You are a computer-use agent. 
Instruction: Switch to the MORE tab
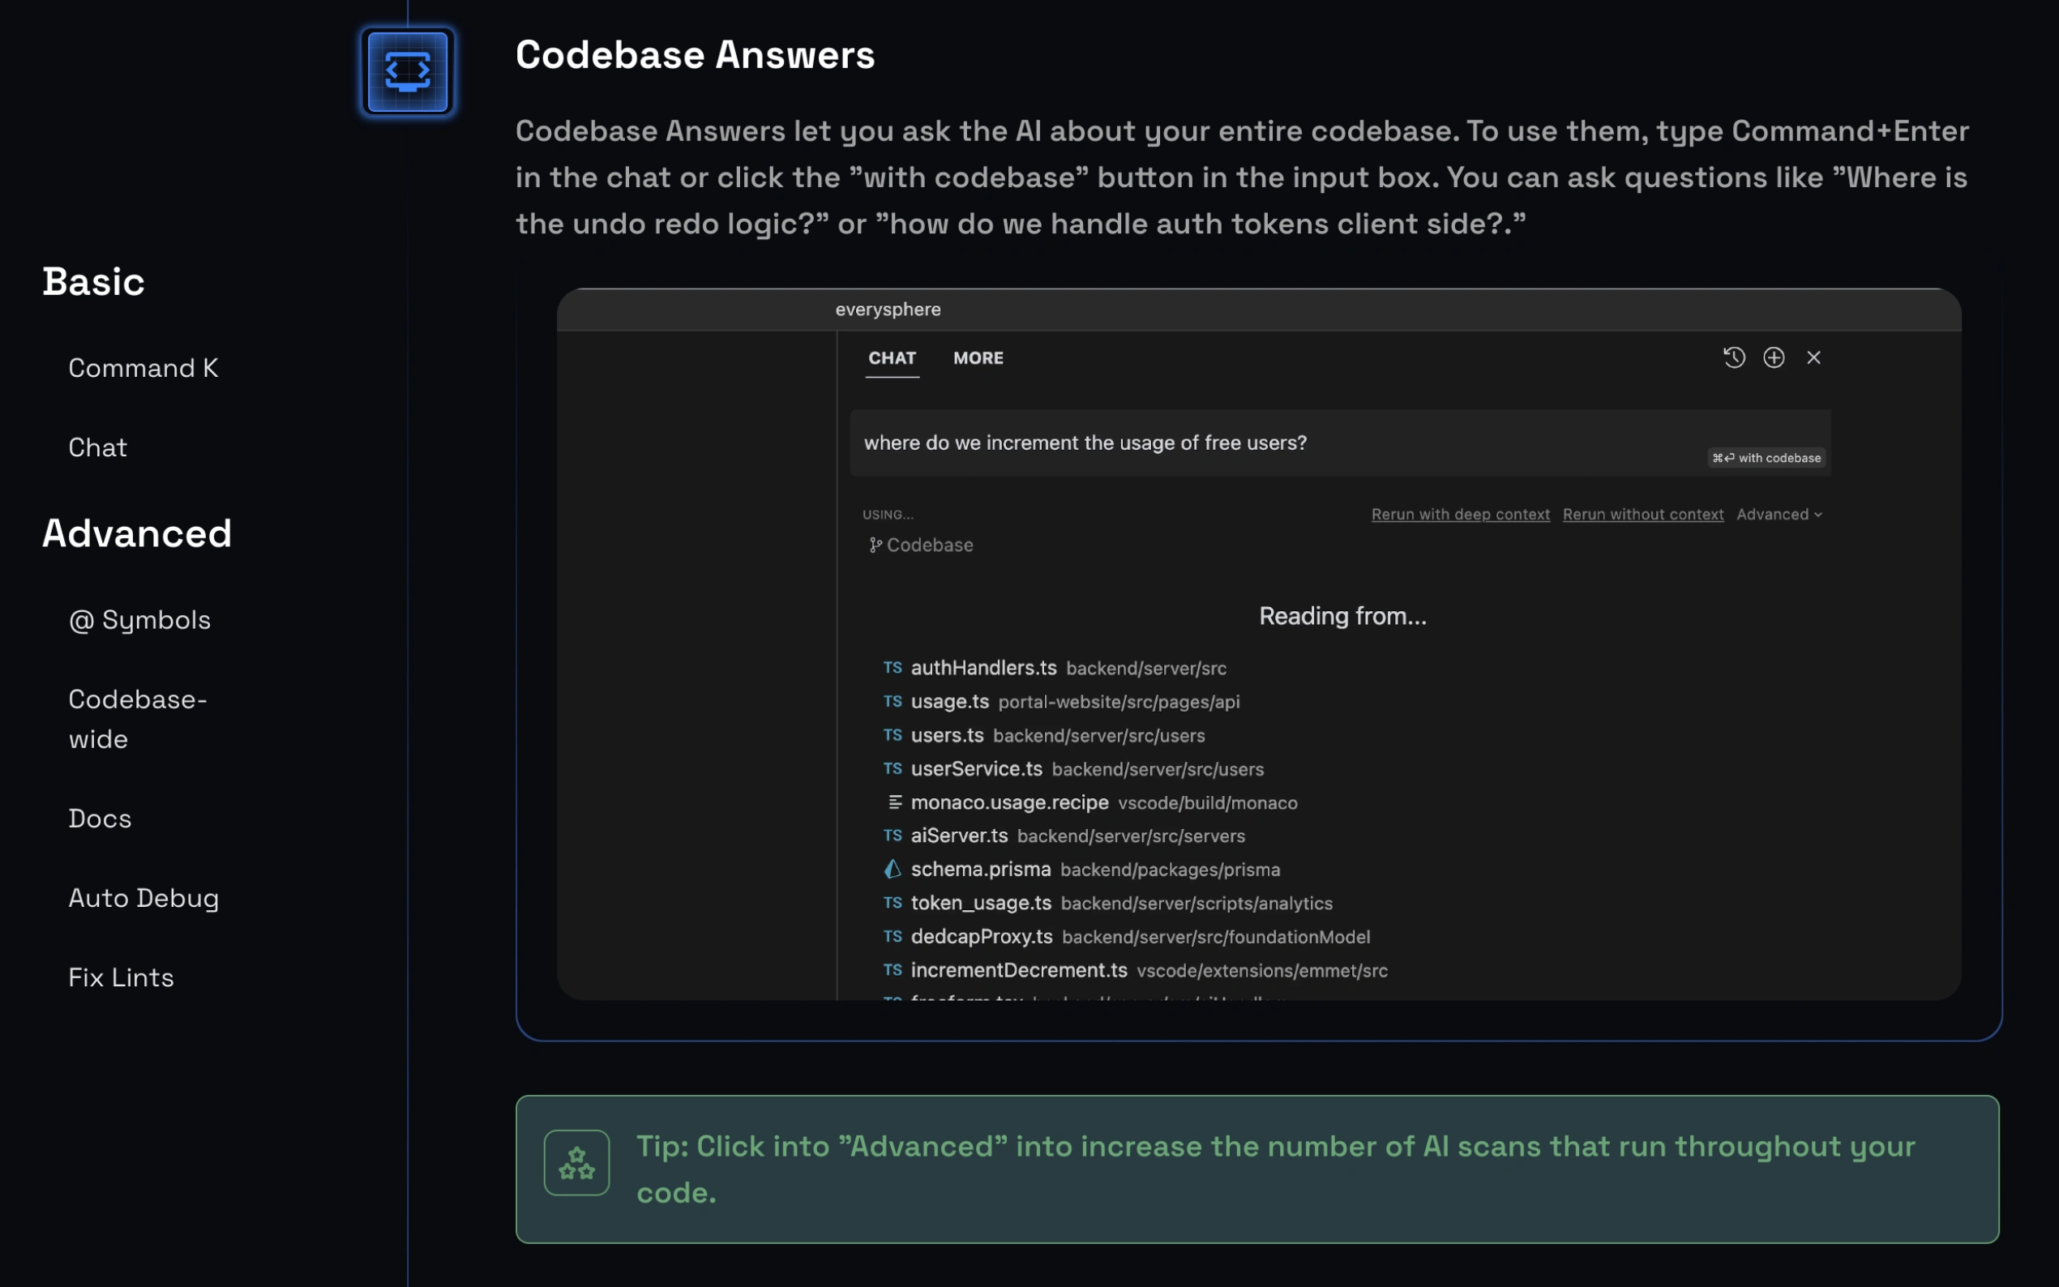[x=978, y=358]
